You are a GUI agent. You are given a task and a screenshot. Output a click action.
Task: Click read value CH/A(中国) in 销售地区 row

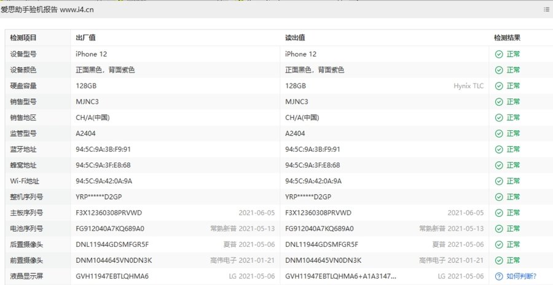pos(302,117)
